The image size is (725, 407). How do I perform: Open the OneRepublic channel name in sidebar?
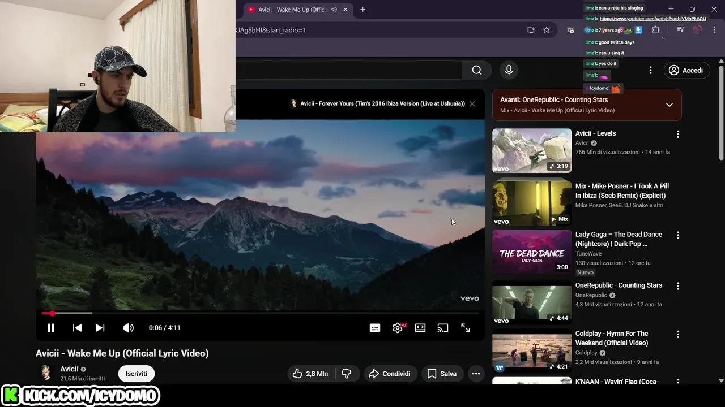pos(591,295)
